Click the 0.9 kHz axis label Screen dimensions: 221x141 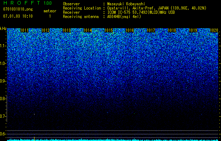(x=3, y=81)
